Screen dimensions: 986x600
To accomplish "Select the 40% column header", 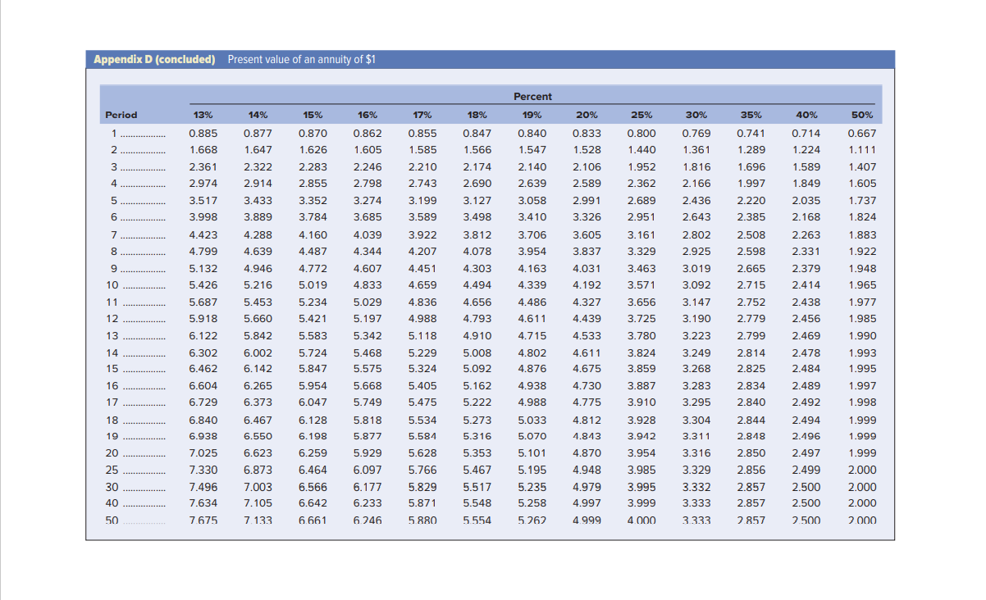I will tap(806, 115).
